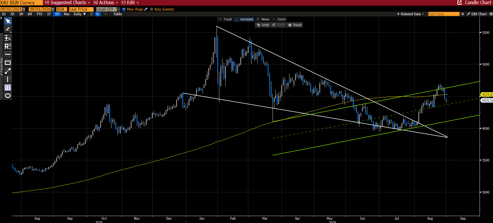The image size is (493, 223).
Task: Expand the Local CCY dropdown
Action: point(108,9)
